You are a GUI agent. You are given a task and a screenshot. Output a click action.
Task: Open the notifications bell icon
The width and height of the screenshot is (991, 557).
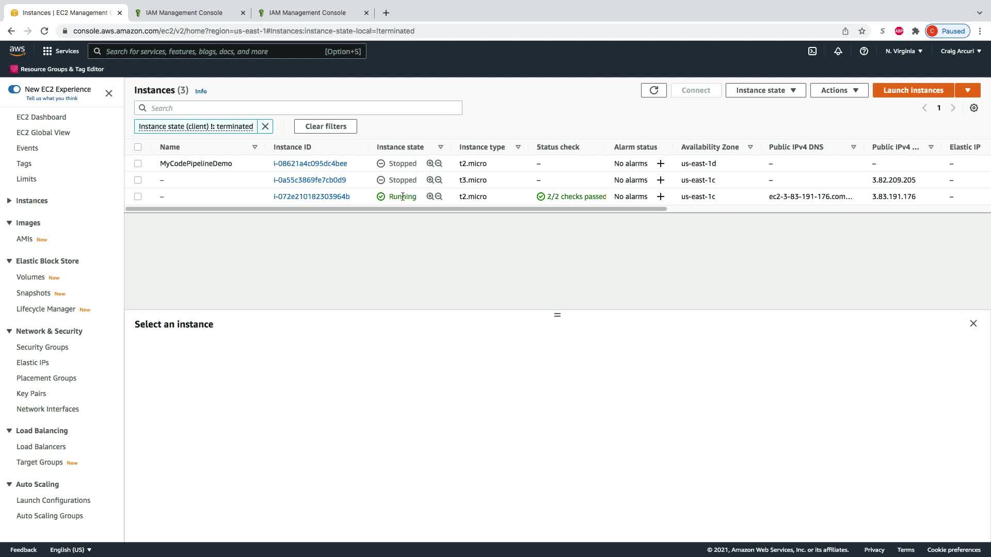[838, 51]
